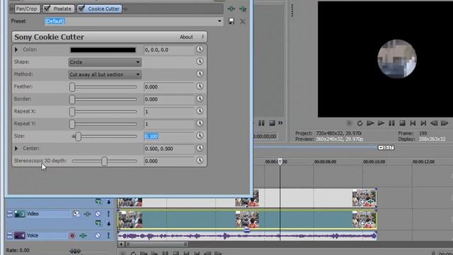Open Track FX on the Video track
This screenshot has height=255, width=453.
(87, 214)
